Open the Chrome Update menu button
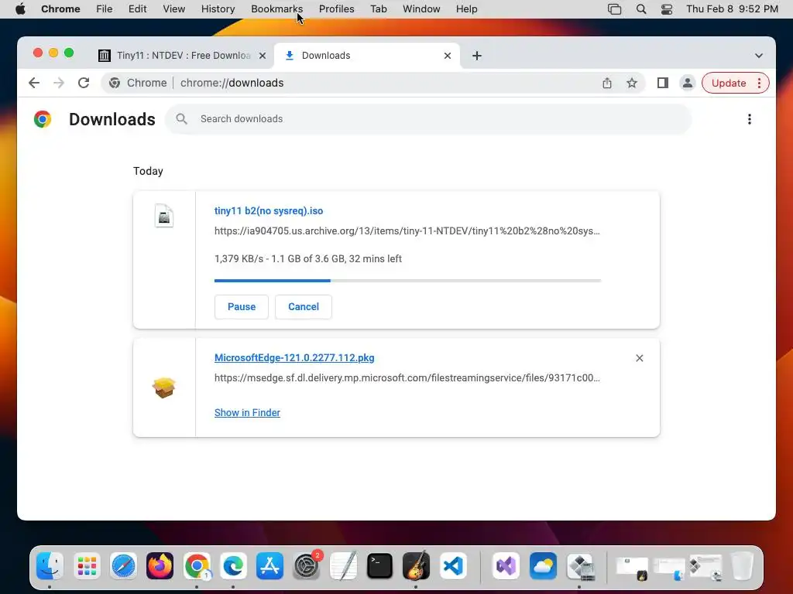The image size is (793, 594). click(736, 83)
